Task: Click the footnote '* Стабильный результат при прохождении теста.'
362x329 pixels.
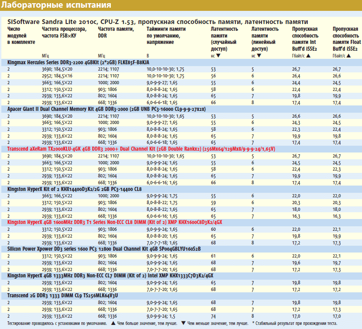Action: (295, 323)
